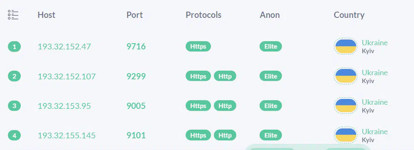Click Ukraine flag icon in row 2
The height and width of the screenshot is (150, 414).
click(345, 76)
